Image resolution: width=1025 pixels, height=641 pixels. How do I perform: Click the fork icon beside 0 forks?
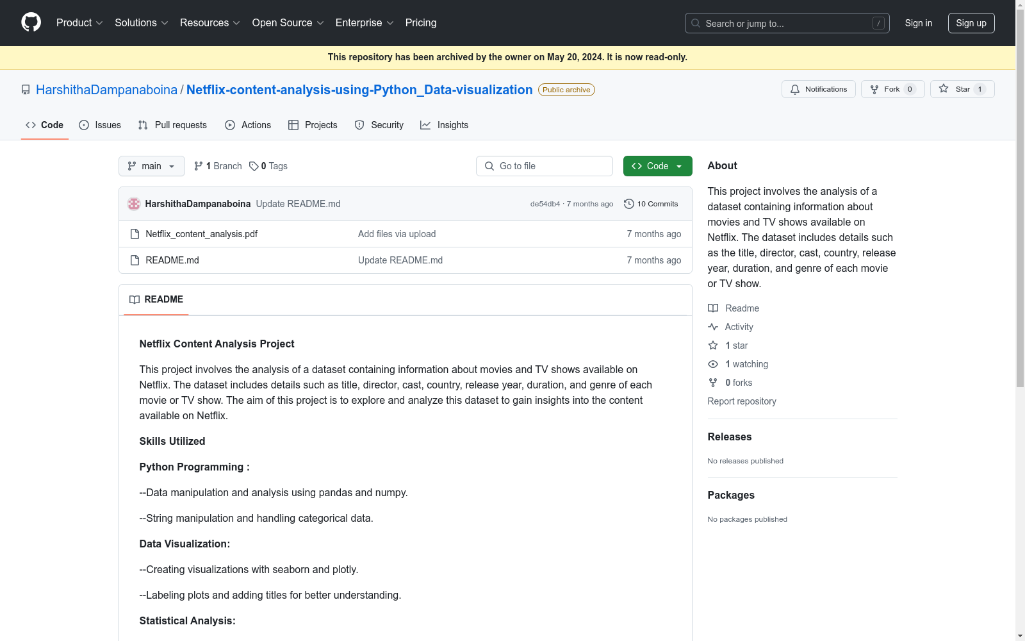point(713,383)
